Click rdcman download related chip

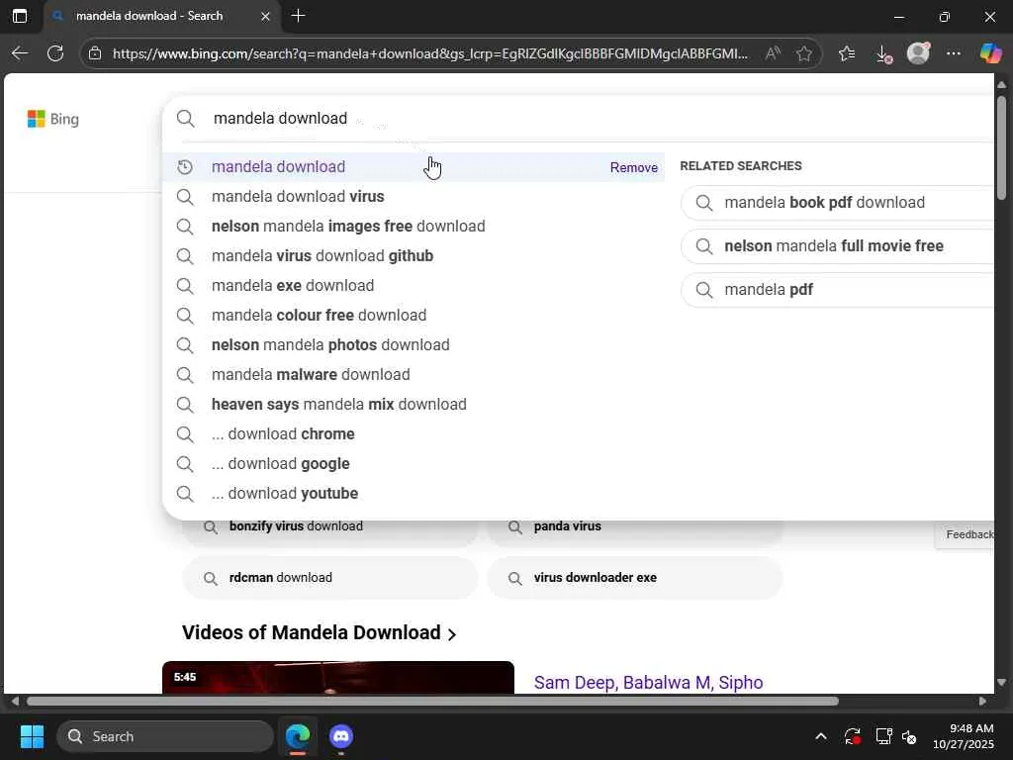pyautogui.click(x=330, y=578)
